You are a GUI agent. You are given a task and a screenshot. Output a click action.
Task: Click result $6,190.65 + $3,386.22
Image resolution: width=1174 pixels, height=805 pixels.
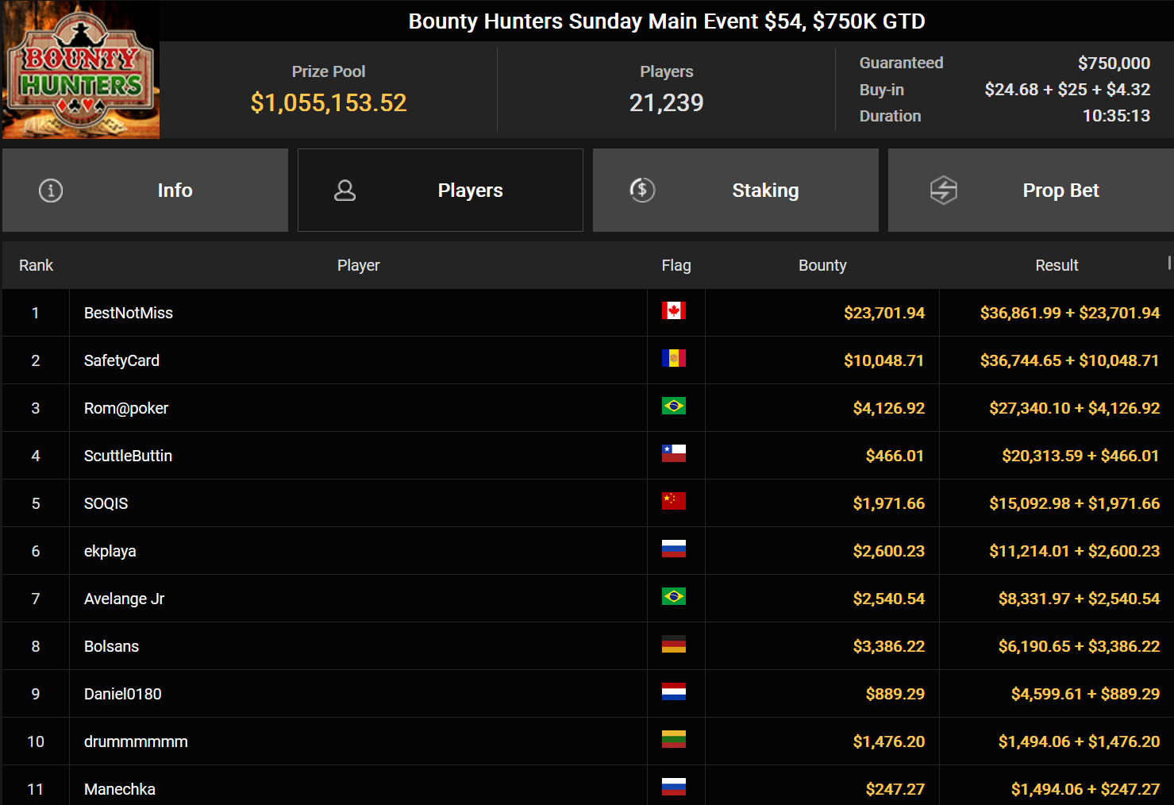pyautogui.click(x=1079, y=646)
